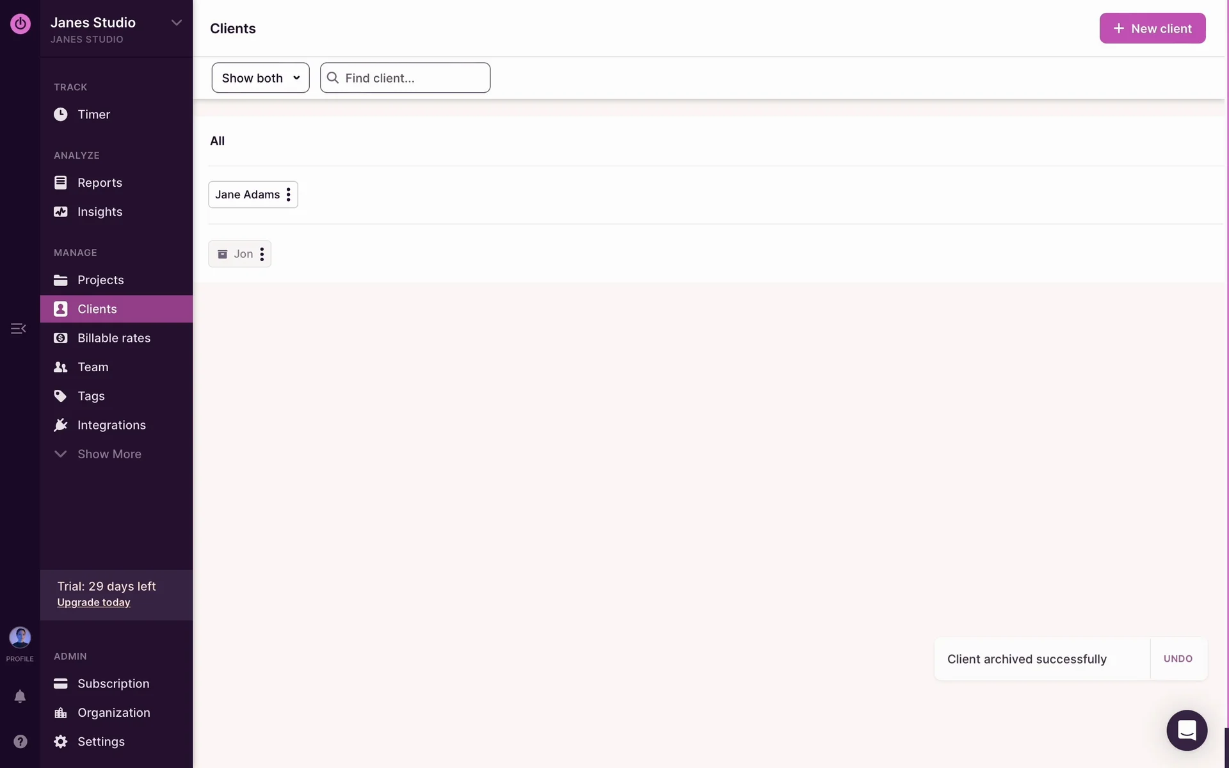Screen dimensions: 1229x768
Task: Follow the Upgrade today link
Action: tap(93, 602)
